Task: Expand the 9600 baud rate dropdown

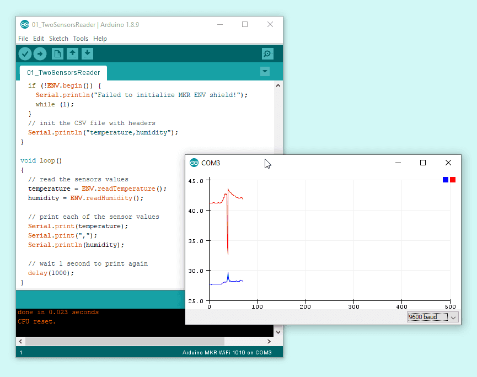Action: pos(432,317)
